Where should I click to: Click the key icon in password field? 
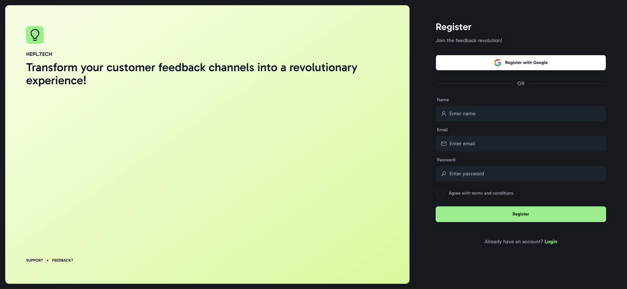444,174
